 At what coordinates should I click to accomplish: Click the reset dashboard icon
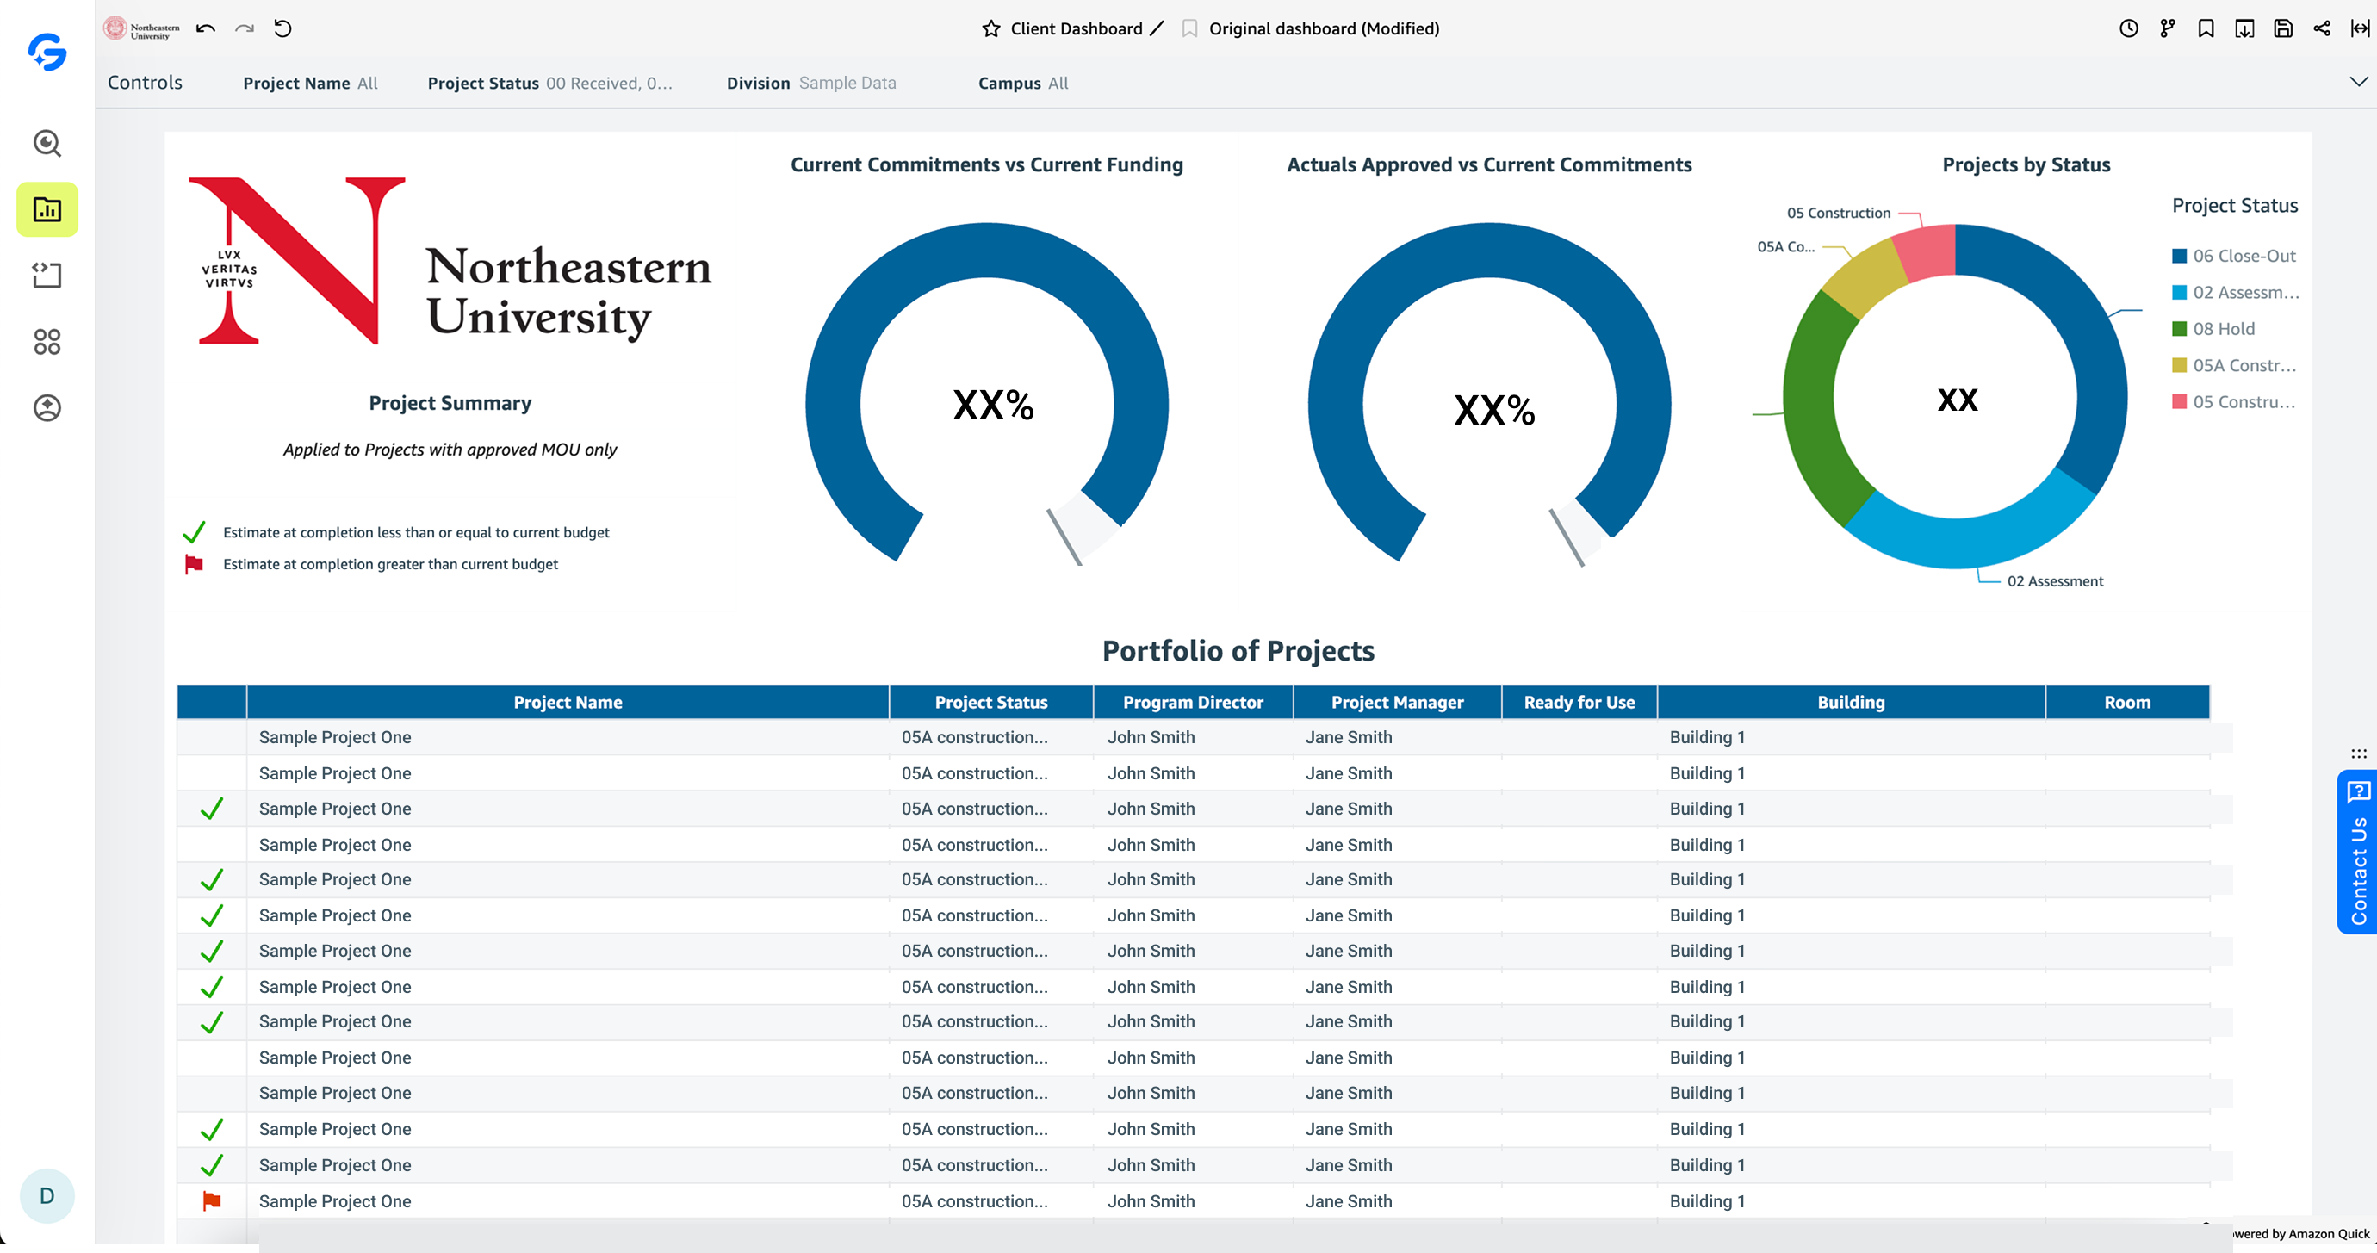click(x=283, y=28)
